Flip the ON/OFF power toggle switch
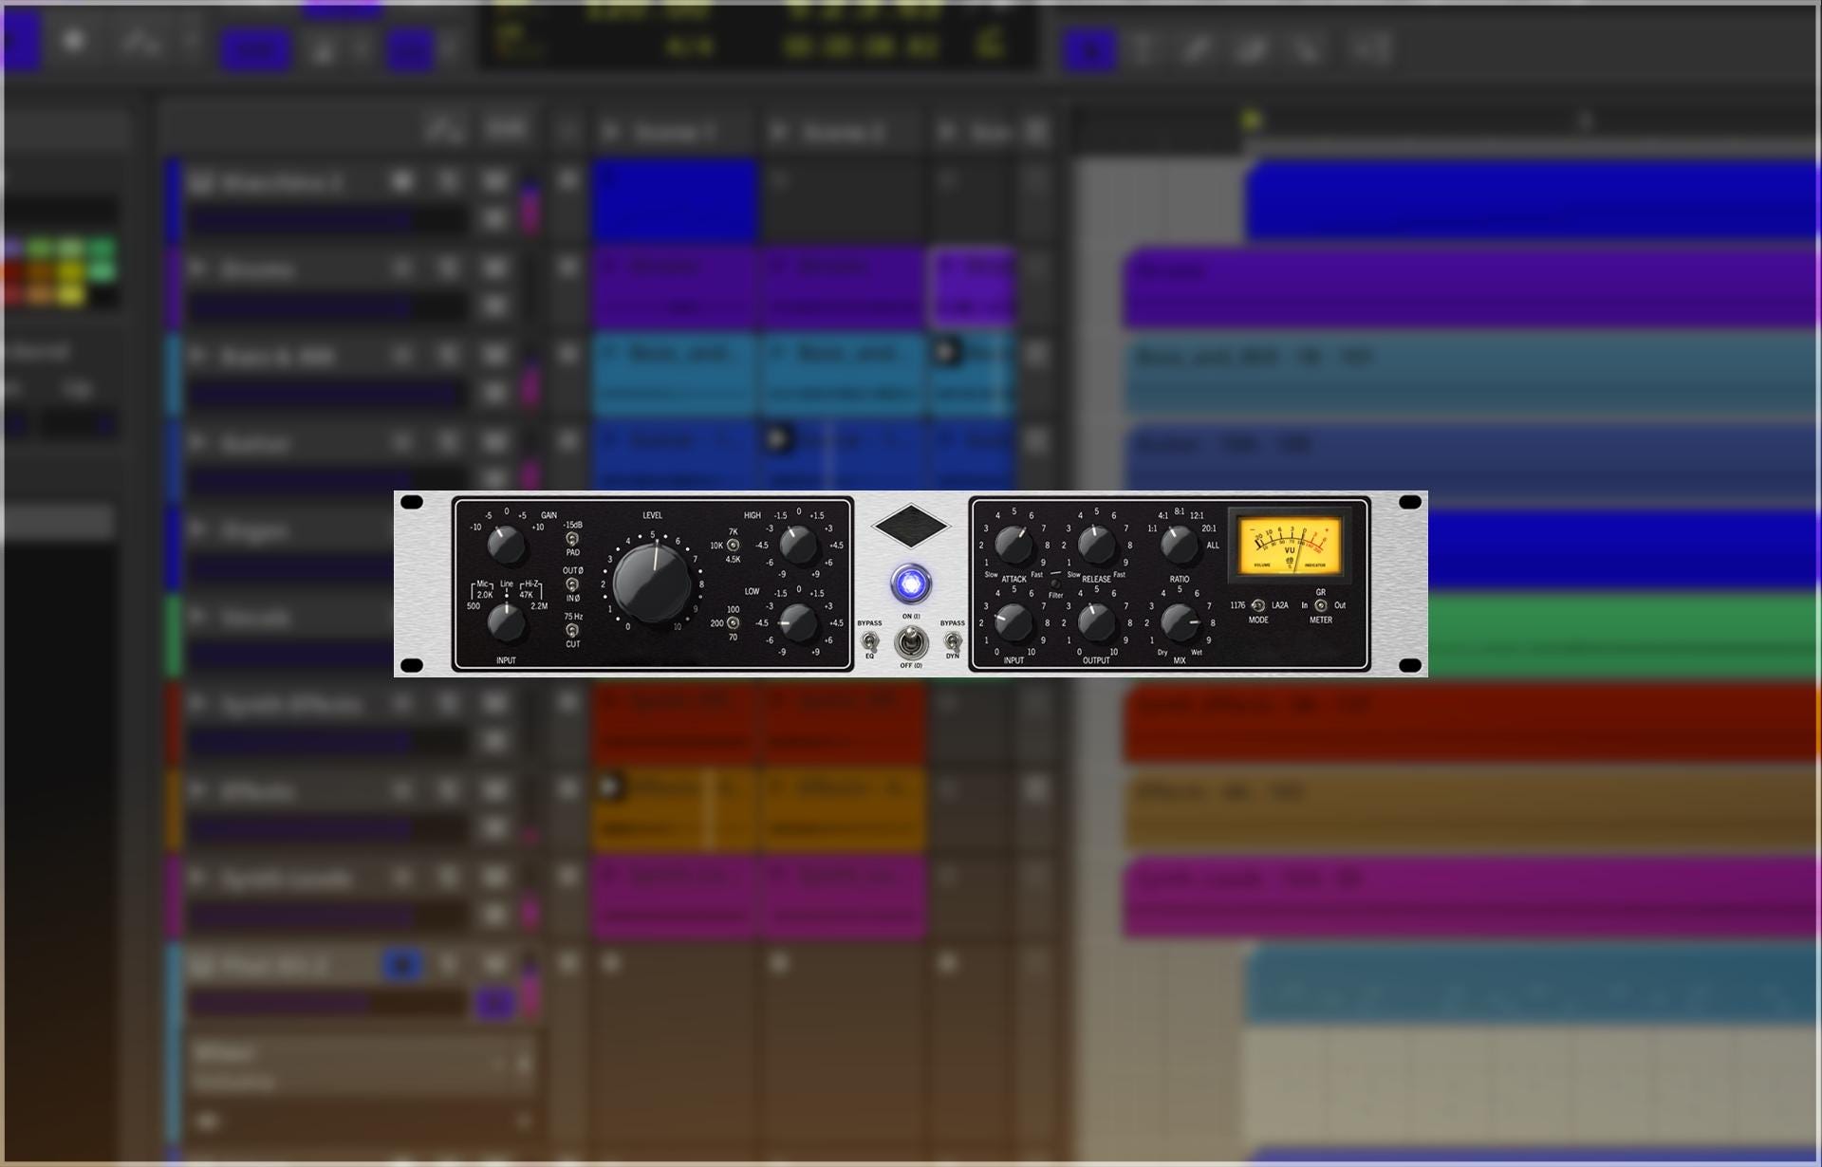 point(911,643)
